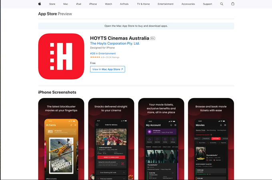View the 'Your movie tickets' screenshot
Viewport: 272px width, 180px height.
pos(161,139)
